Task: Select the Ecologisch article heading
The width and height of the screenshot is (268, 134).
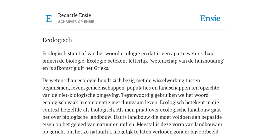Action: [x=57, y=40]
